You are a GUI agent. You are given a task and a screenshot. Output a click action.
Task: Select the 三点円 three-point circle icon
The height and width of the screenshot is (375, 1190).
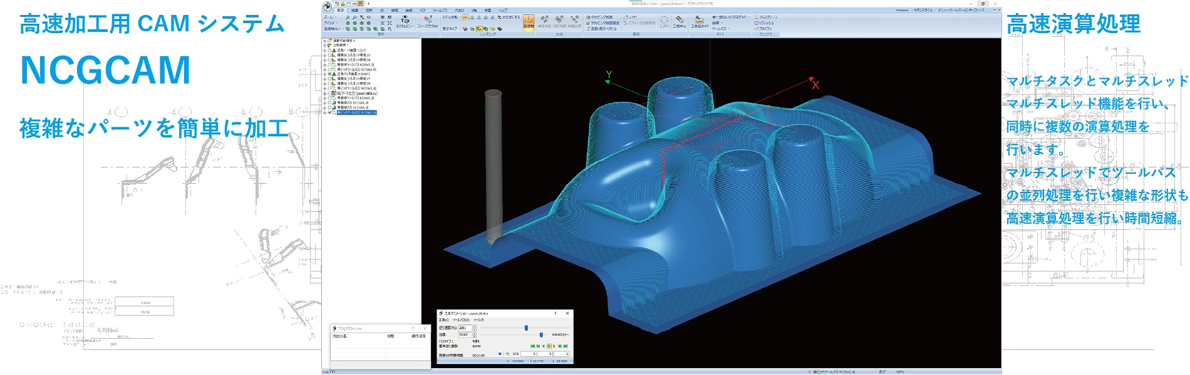(x=665, y=22)
